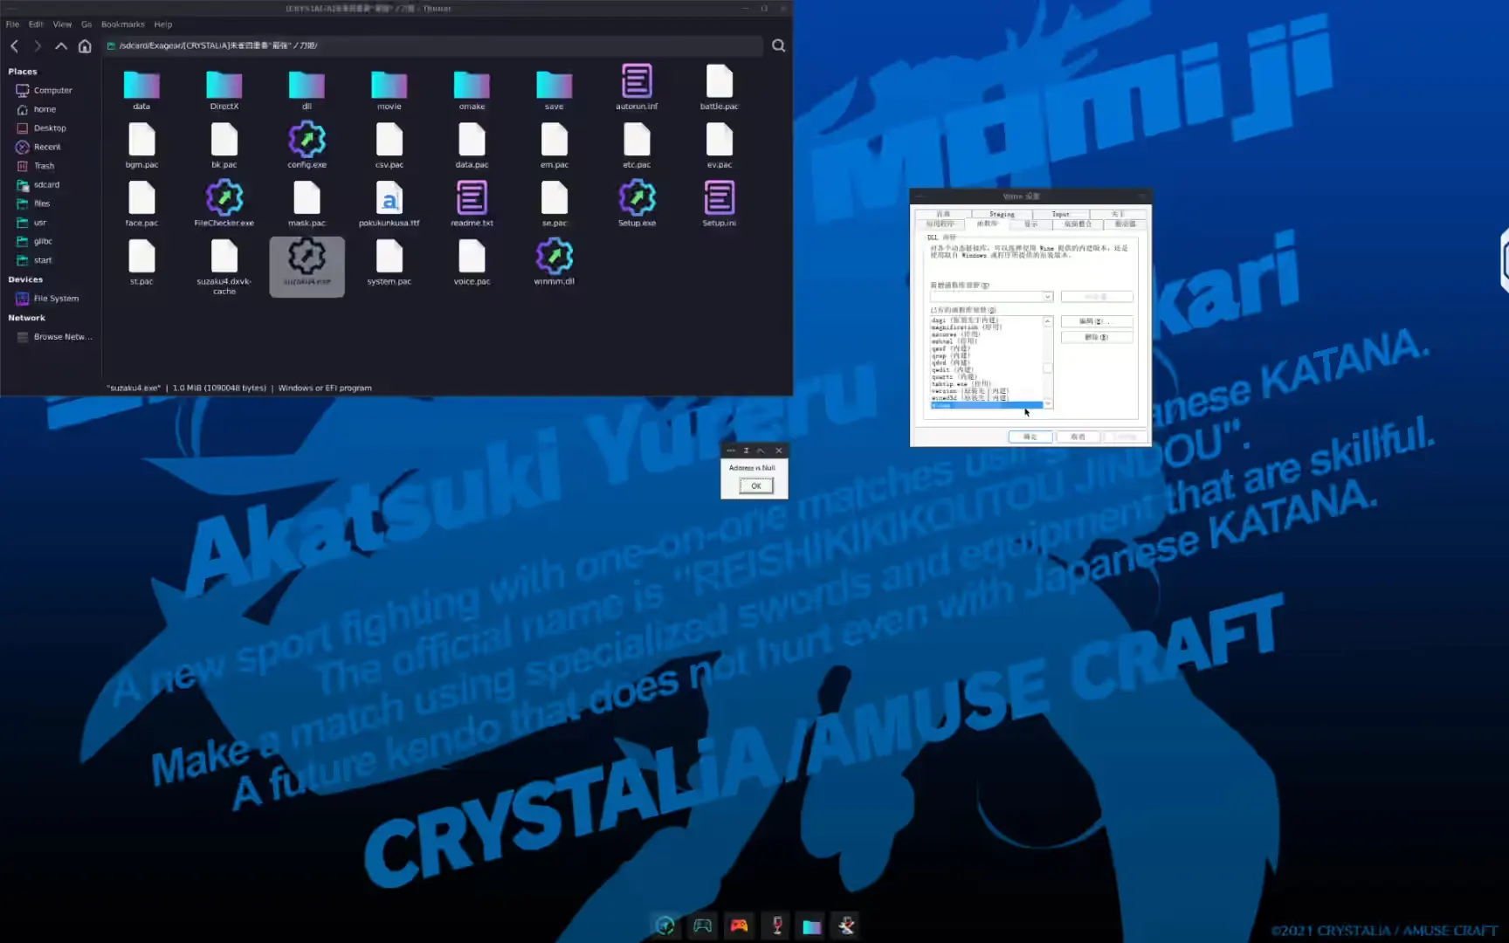Select the voice.pac file
This screenshot has width=1509, height=943.
472,263
